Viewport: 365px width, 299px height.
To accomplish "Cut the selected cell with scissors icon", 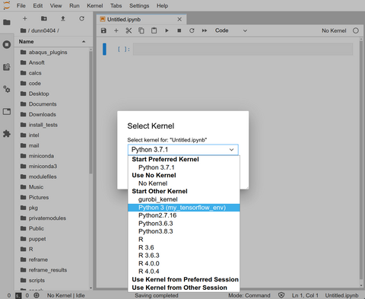I will tap(129, 30).
